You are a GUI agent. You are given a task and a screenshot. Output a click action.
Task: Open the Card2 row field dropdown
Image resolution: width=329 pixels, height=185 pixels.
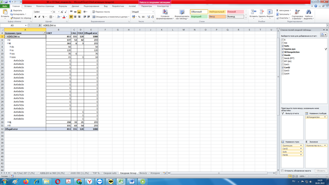click(x=301, y=148)
